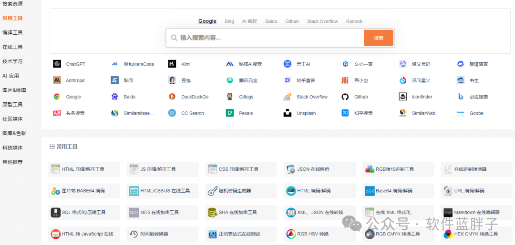Select the Google search engine tab
The image size is (515, 245).
[x=207, y=21]
